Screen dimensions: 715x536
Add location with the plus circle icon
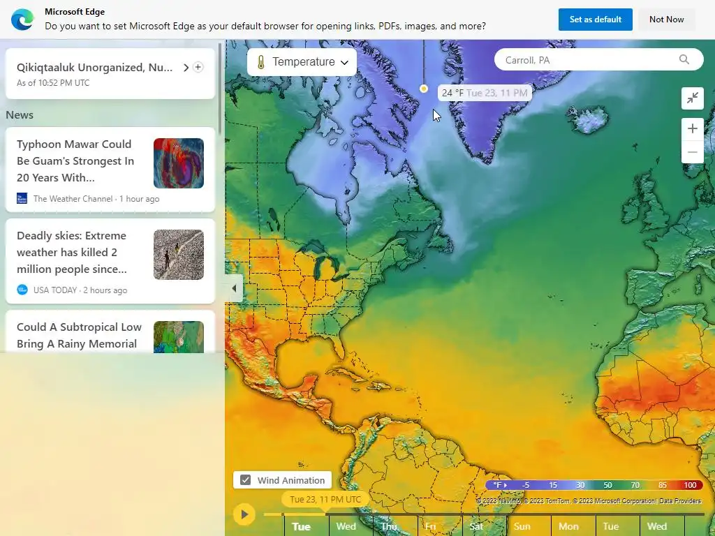point(198,67)
